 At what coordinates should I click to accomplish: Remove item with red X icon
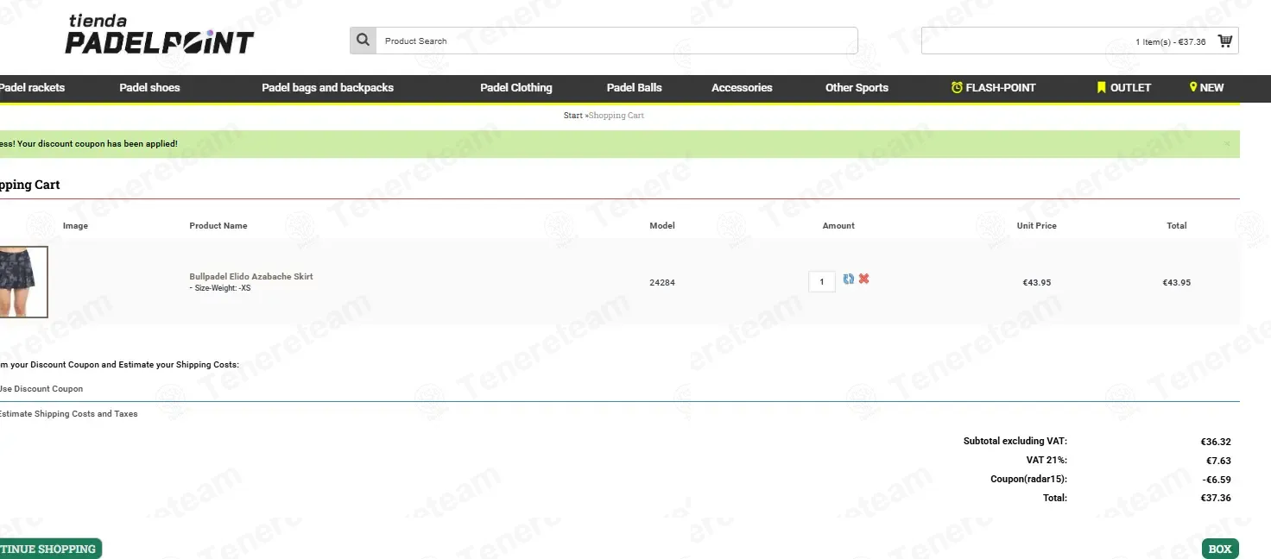863,279
